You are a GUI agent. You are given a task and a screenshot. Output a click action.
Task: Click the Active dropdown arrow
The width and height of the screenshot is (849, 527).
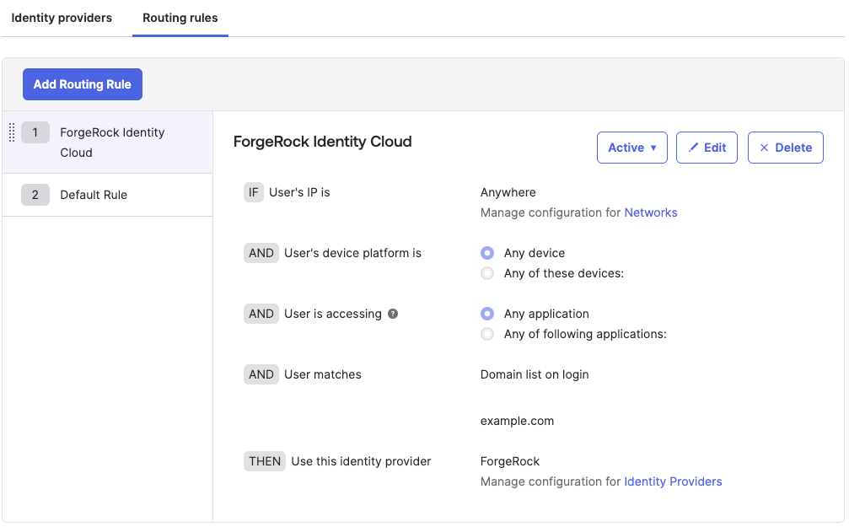click(x=653, y=148)
